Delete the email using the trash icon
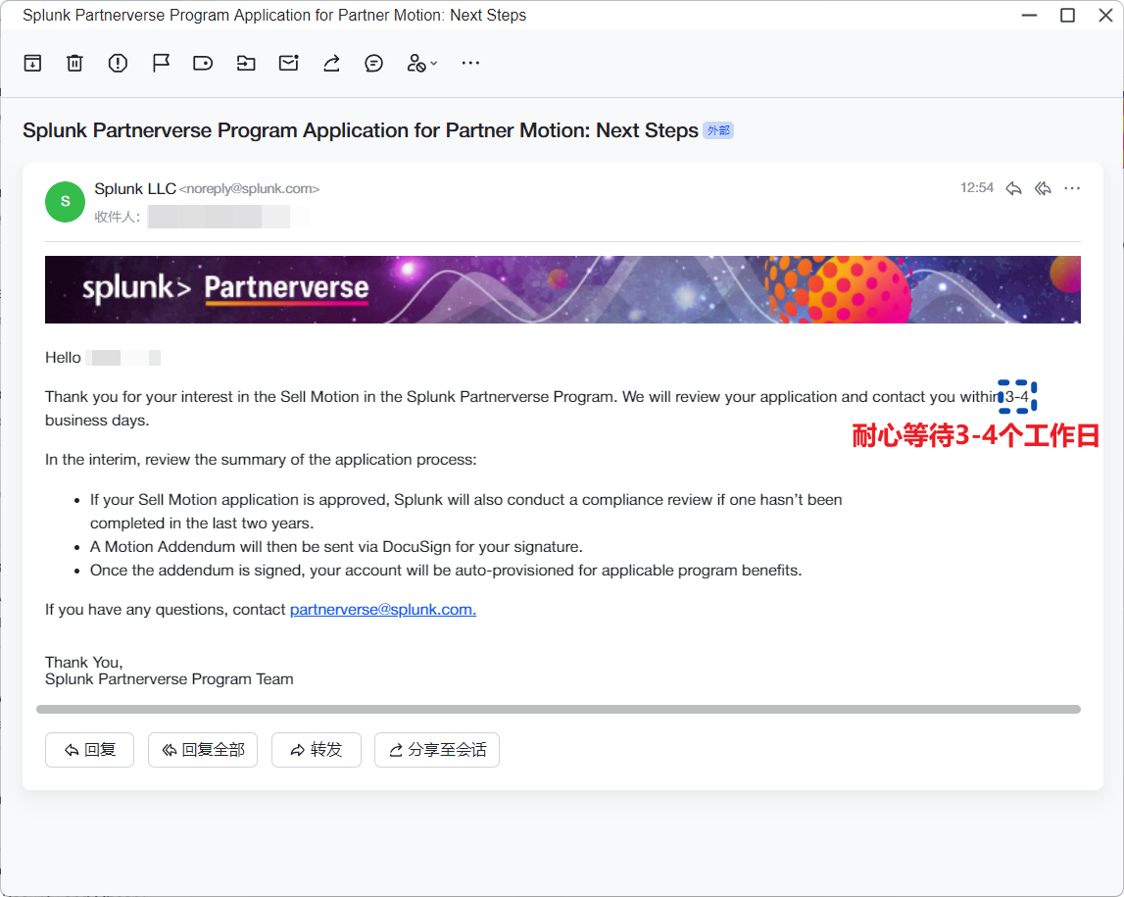This screenshot has height=897, width=1124. click(74, 63)
